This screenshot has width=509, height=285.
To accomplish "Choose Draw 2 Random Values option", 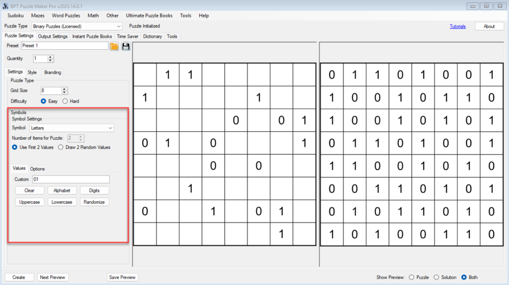I will click(61, 147).
